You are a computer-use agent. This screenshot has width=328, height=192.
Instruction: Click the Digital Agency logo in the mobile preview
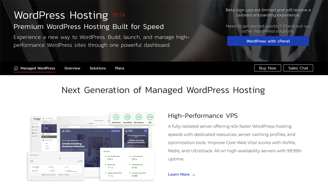130,131
